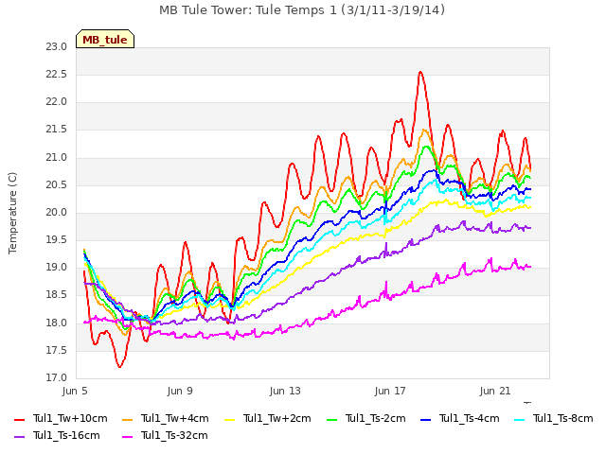Click the Jun 9 x-axis tick label

pyautogui.click(x=180, y=391)
